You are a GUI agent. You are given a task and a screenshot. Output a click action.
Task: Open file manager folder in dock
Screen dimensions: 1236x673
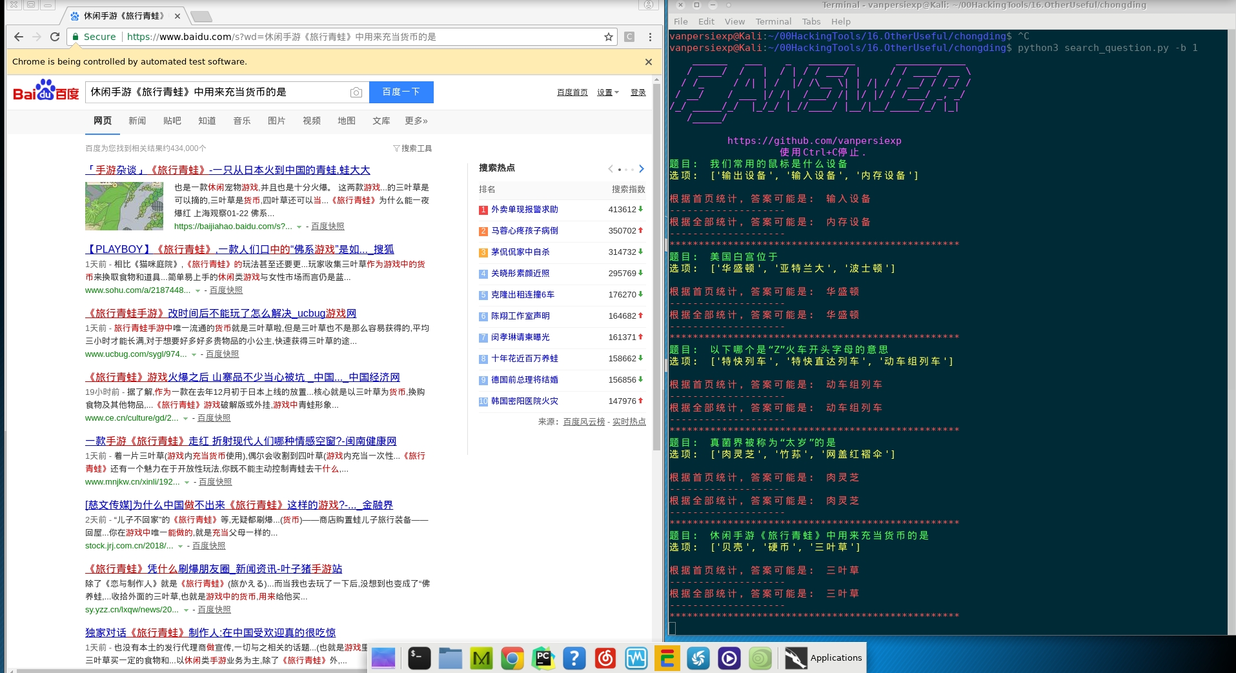pos(450,658)
